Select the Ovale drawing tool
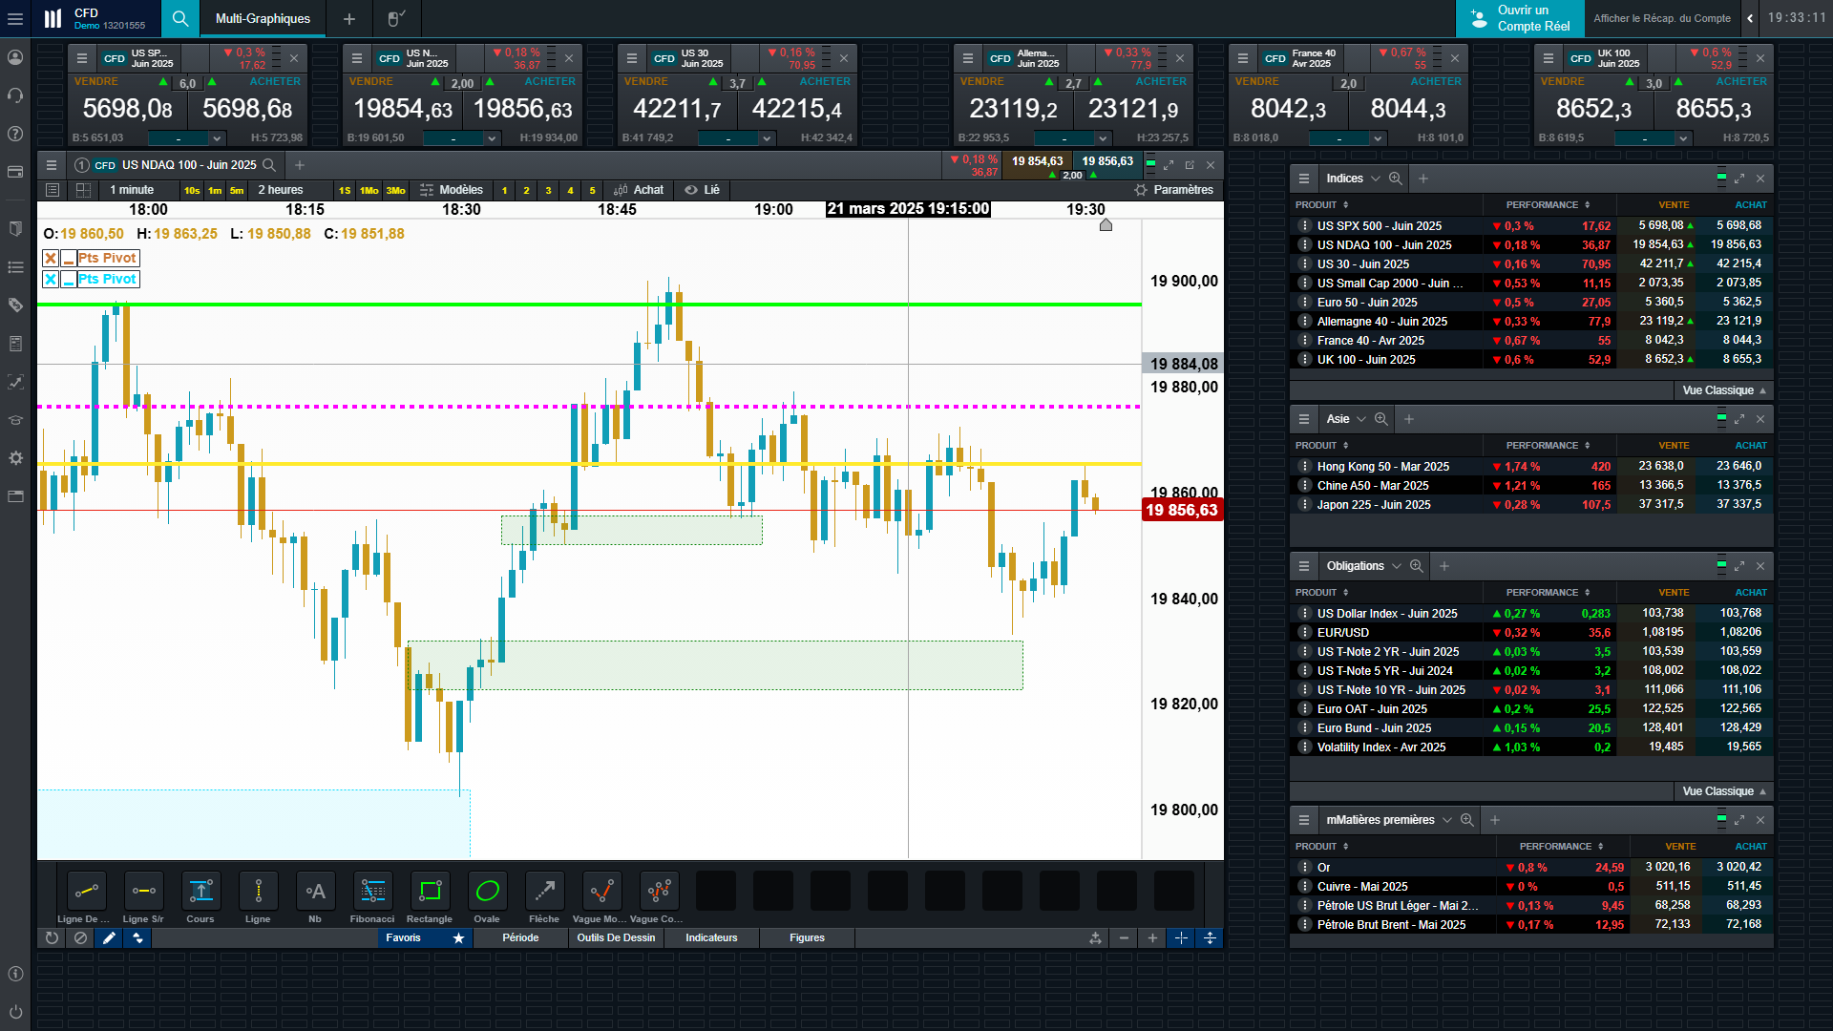The image size is (1833, 1031). pyautogui.click(x=487, y=892)
